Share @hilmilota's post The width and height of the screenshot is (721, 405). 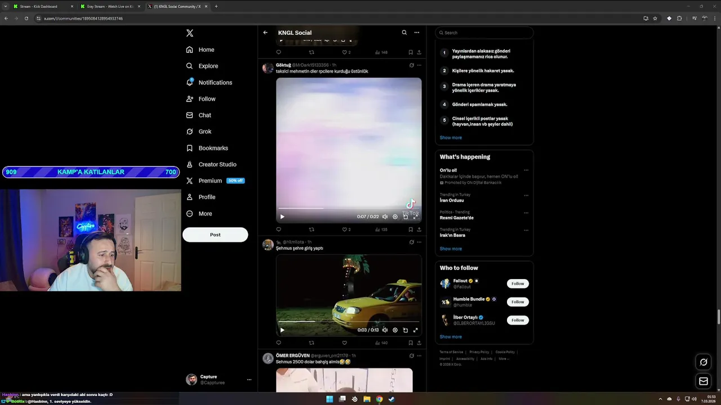[419, 343]
